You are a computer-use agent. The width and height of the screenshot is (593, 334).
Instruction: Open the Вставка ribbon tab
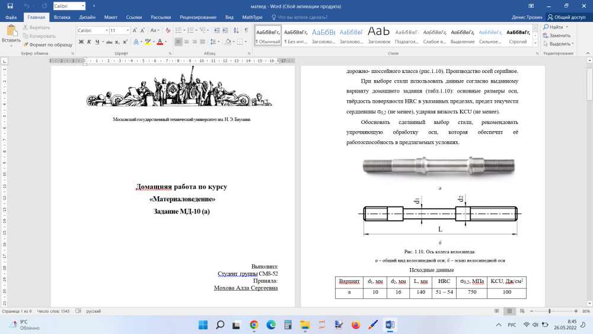click(x=62, y=18)
